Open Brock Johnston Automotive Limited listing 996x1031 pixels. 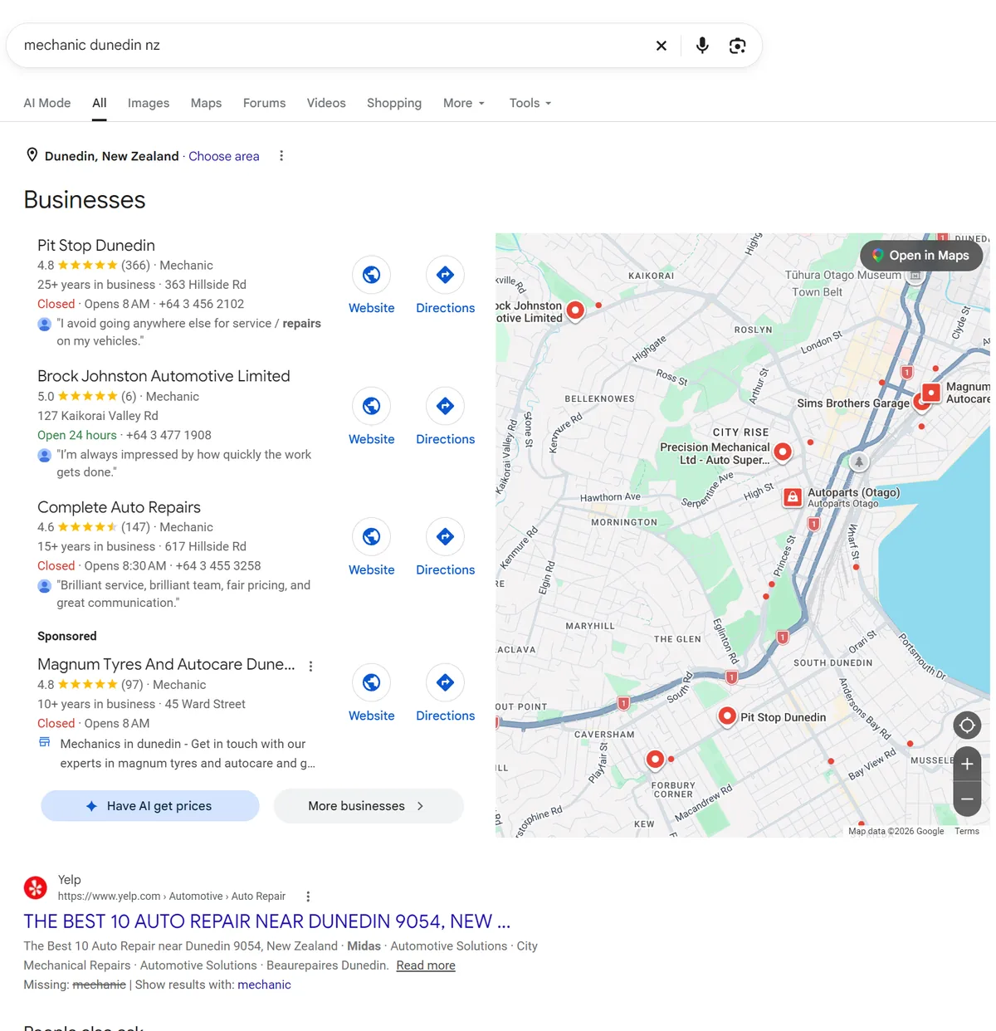pyautogui.click(x=164, y=376)
